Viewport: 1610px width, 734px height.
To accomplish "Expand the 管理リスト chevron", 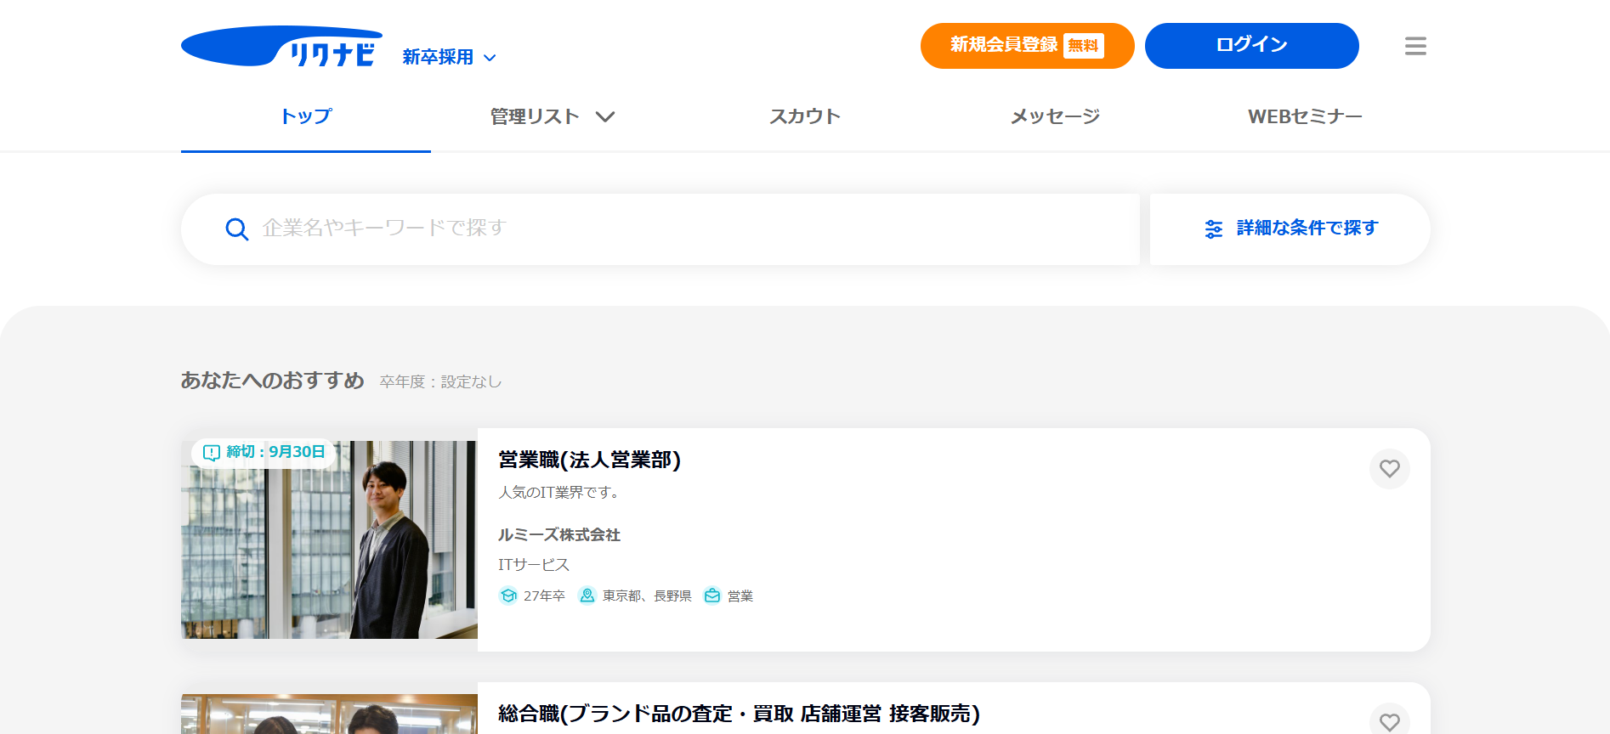I will tap(605, 116).
